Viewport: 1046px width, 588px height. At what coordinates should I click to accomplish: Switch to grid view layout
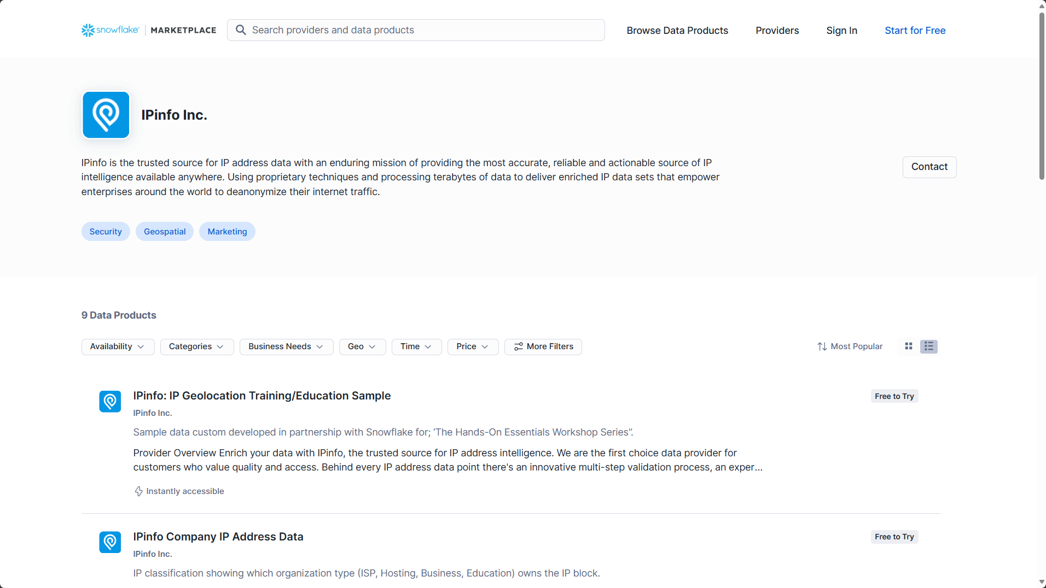(x=909, y=346)
